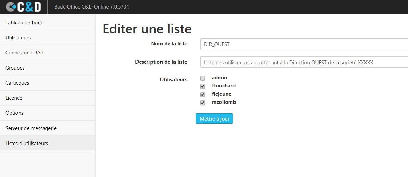Open Connexion LDAP page

(x=48, y=53)
